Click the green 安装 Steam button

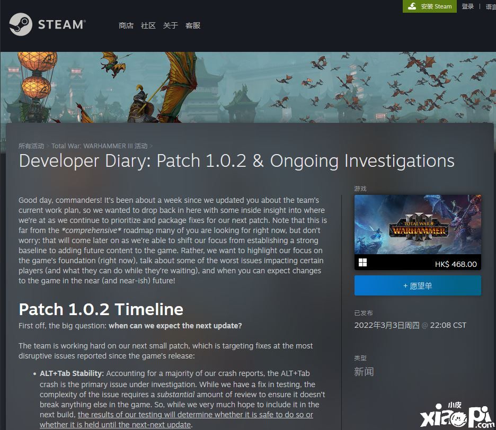430,6
